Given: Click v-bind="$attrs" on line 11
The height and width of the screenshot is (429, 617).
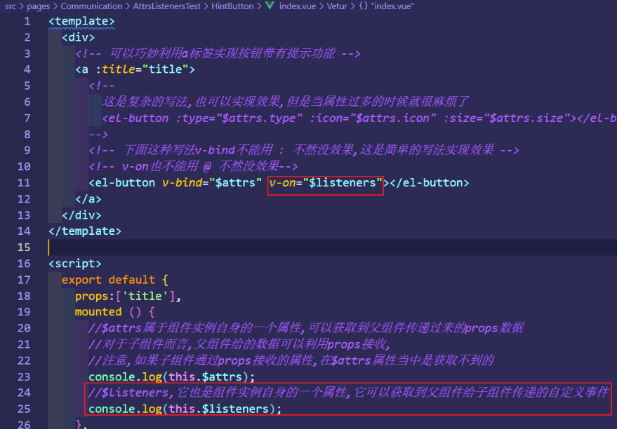Looking at the screenshot, I should (212, 183).
